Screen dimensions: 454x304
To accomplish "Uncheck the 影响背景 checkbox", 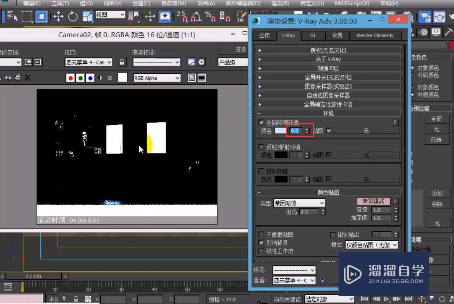I will tap(261, 243).
